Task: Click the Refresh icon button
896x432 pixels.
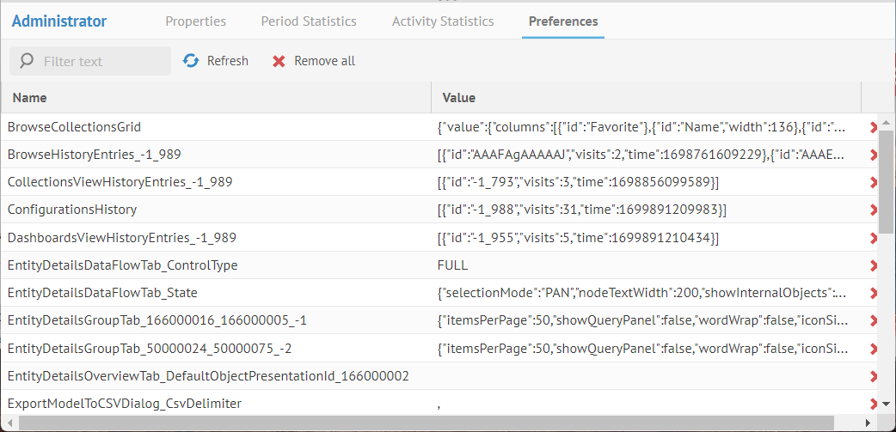Action: tap(191, 61)
